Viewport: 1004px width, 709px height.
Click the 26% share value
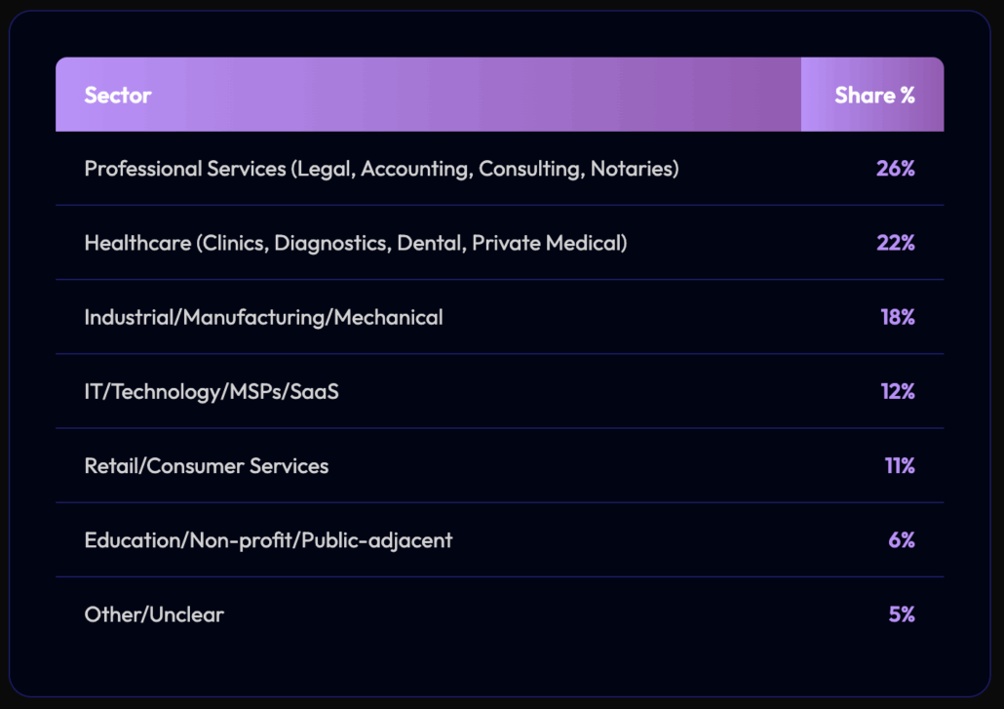coord(895,169)
